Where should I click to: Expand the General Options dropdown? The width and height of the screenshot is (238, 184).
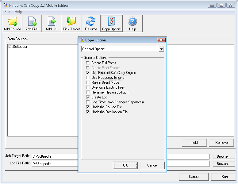161,49
